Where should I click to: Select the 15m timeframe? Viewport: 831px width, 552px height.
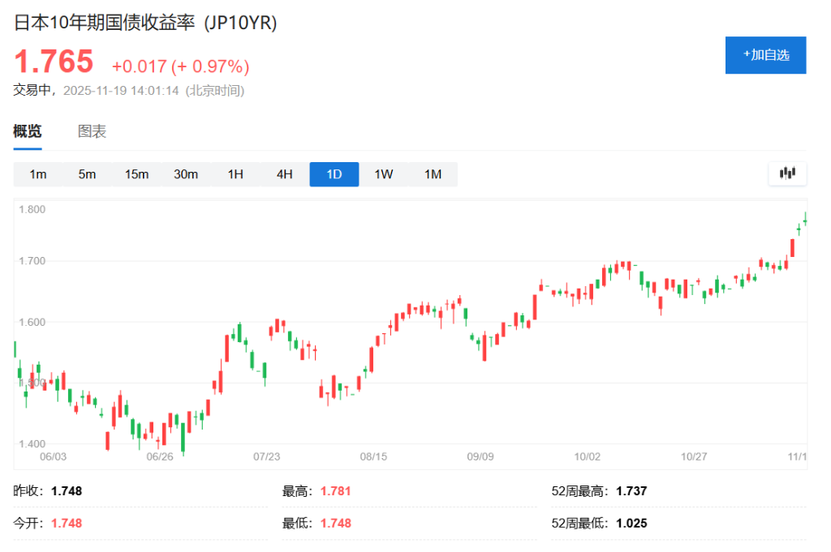(136, 173)
